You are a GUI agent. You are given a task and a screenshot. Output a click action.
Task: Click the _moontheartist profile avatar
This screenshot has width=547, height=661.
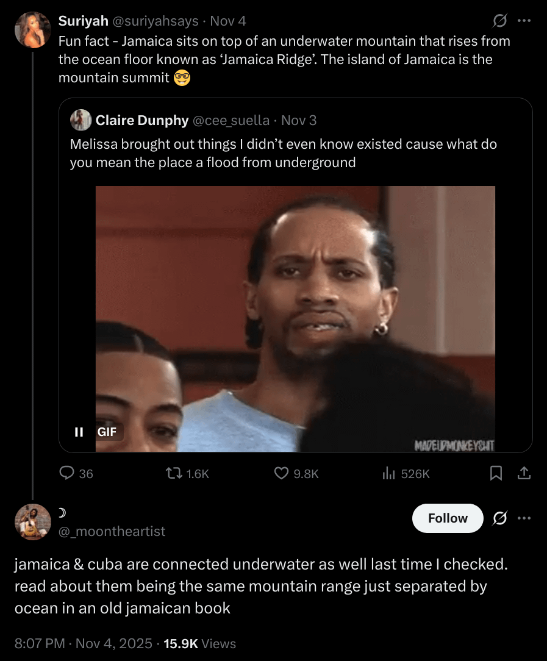click(33, 522)
